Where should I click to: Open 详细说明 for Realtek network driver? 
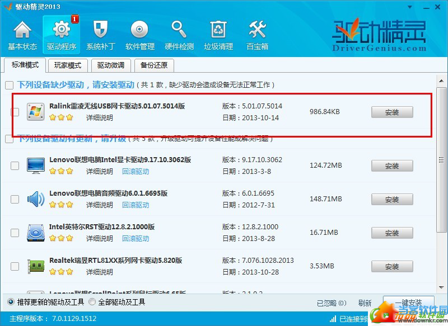(x=100, y=272)
